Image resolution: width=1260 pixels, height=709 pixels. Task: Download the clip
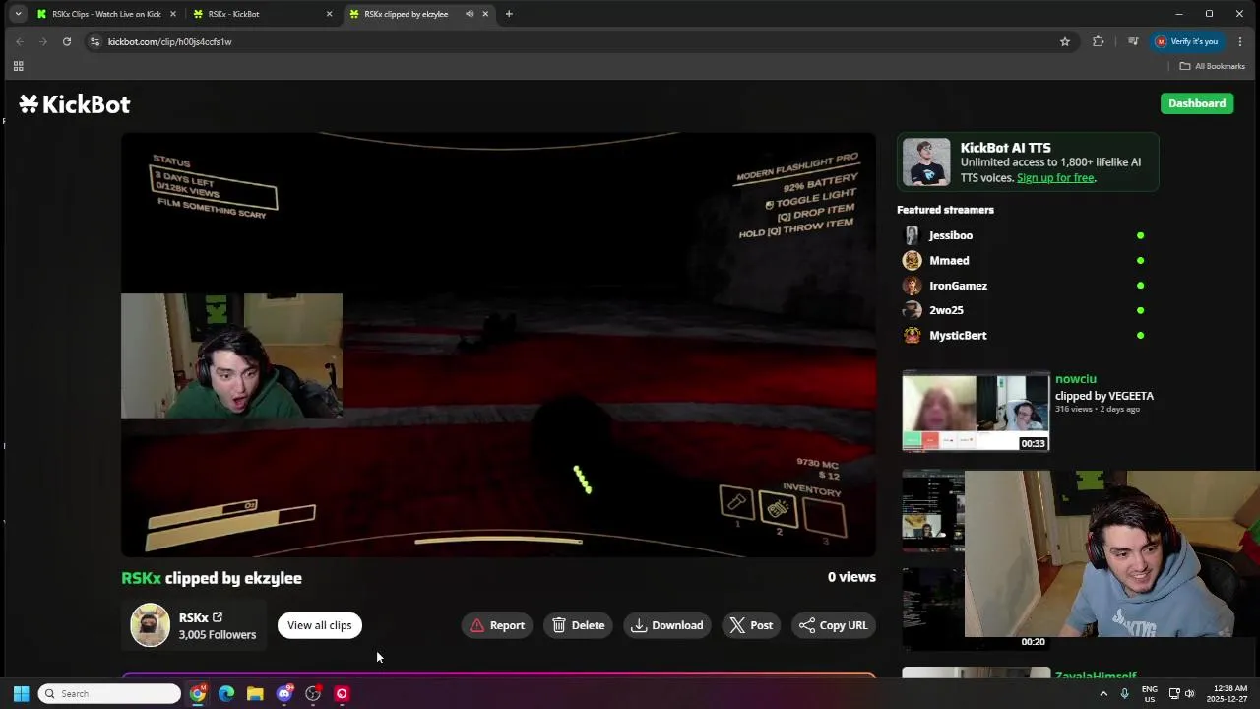[667, 625]
